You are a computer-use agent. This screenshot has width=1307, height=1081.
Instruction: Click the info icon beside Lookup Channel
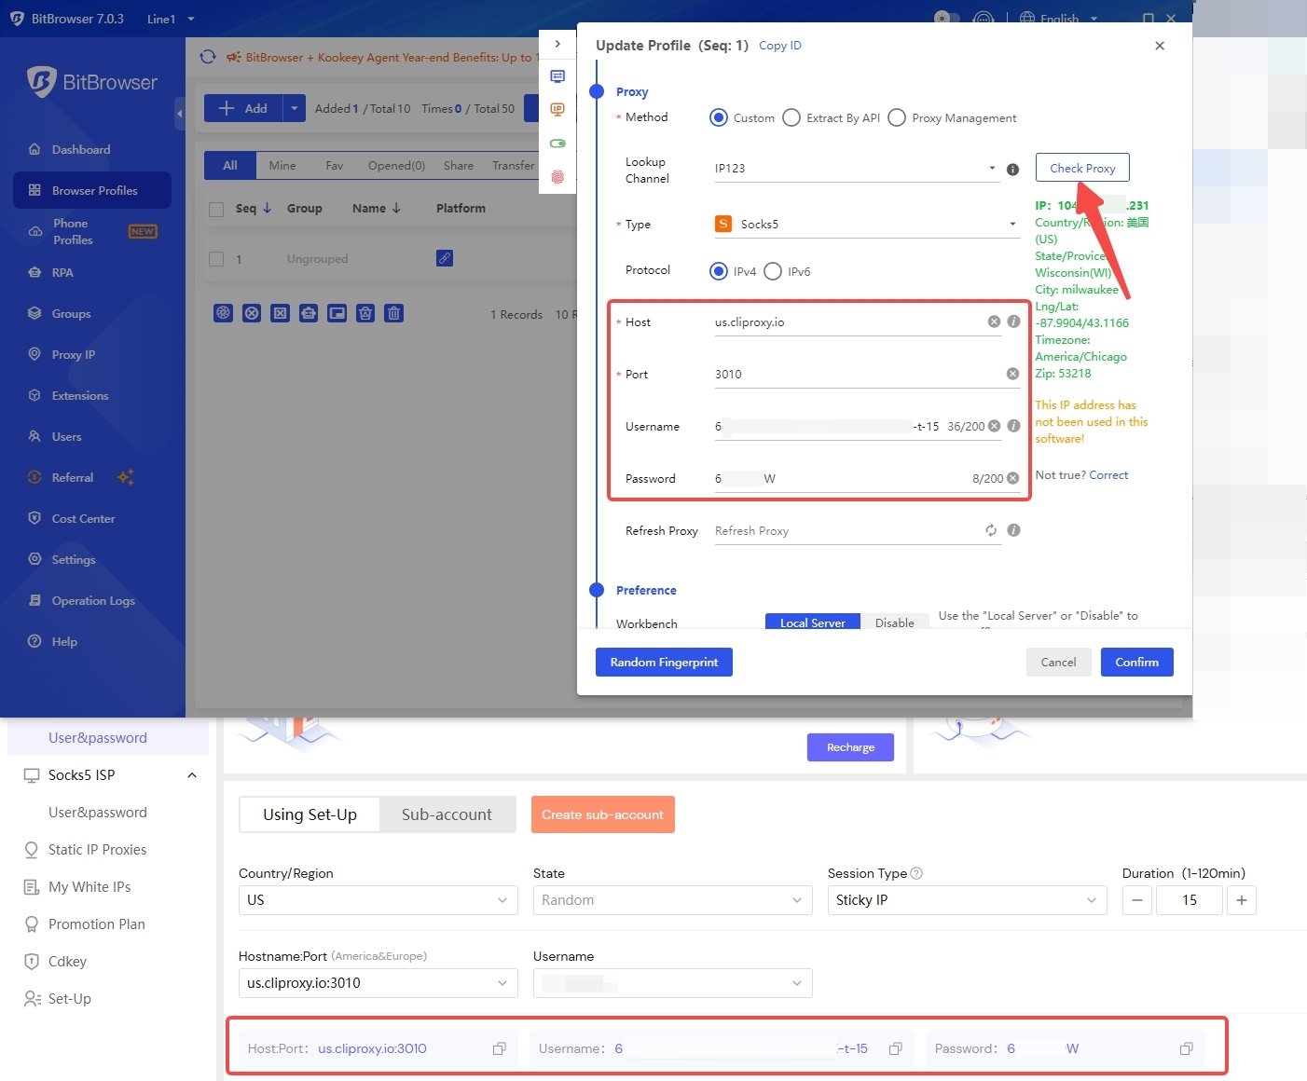click(1012, 170)
